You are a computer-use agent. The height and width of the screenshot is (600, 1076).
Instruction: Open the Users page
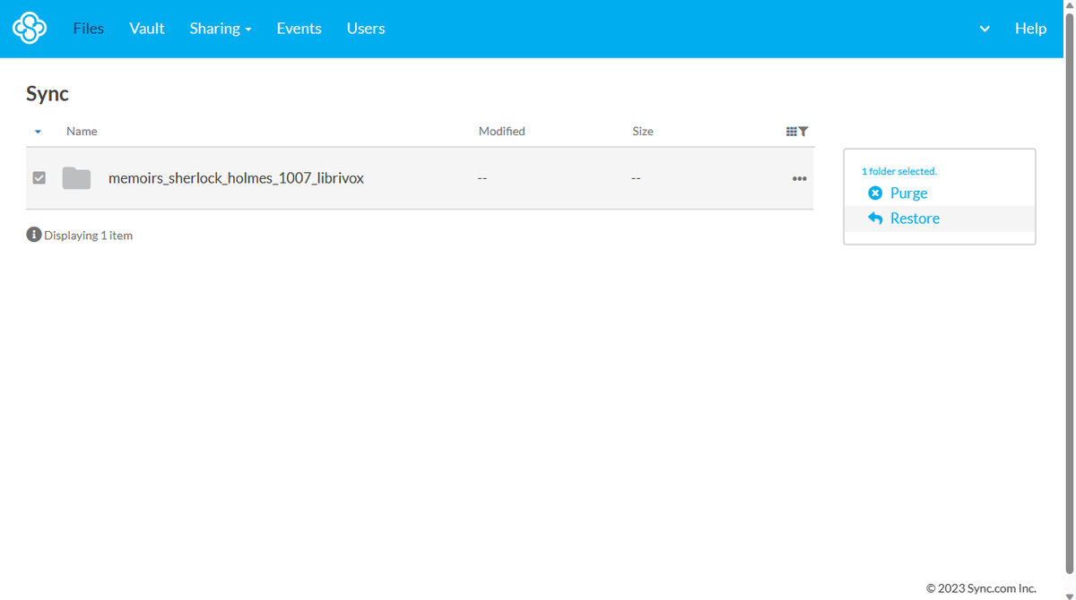(x=365, y=28)
